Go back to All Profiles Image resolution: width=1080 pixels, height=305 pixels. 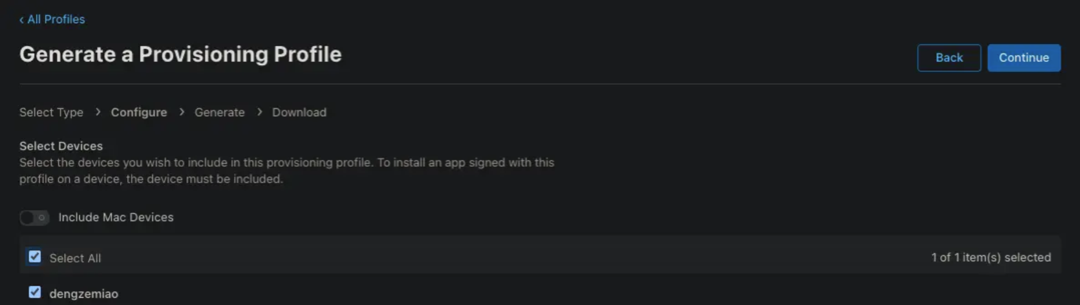tap(55, 19)
